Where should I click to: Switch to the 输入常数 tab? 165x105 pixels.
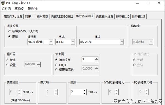[42, 16]
